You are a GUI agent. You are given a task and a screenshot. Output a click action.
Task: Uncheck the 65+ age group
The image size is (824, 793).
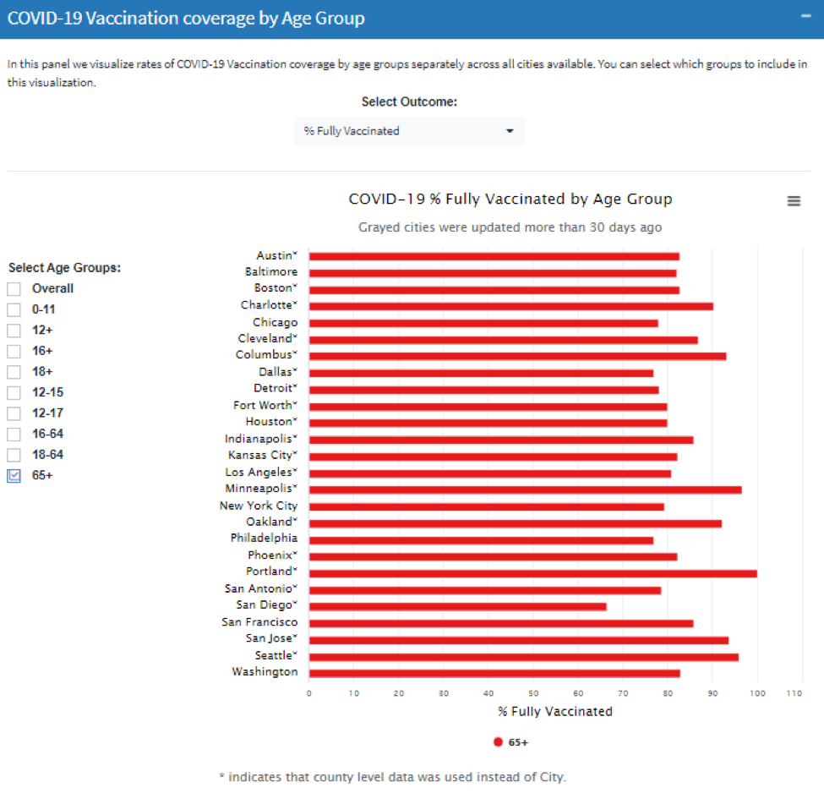[x=13, y=475]
